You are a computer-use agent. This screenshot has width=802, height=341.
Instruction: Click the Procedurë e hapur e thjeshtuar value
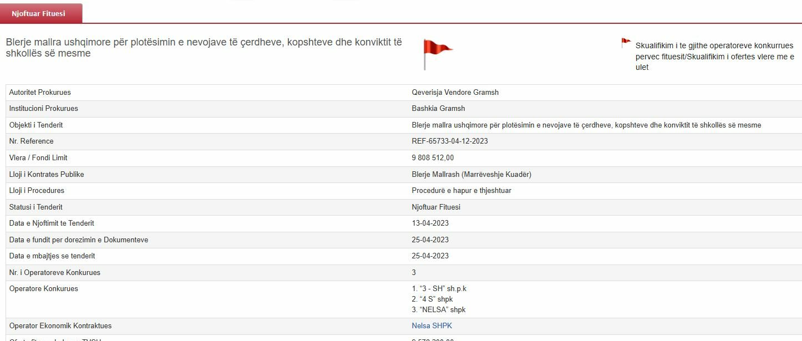coord(461,190)
